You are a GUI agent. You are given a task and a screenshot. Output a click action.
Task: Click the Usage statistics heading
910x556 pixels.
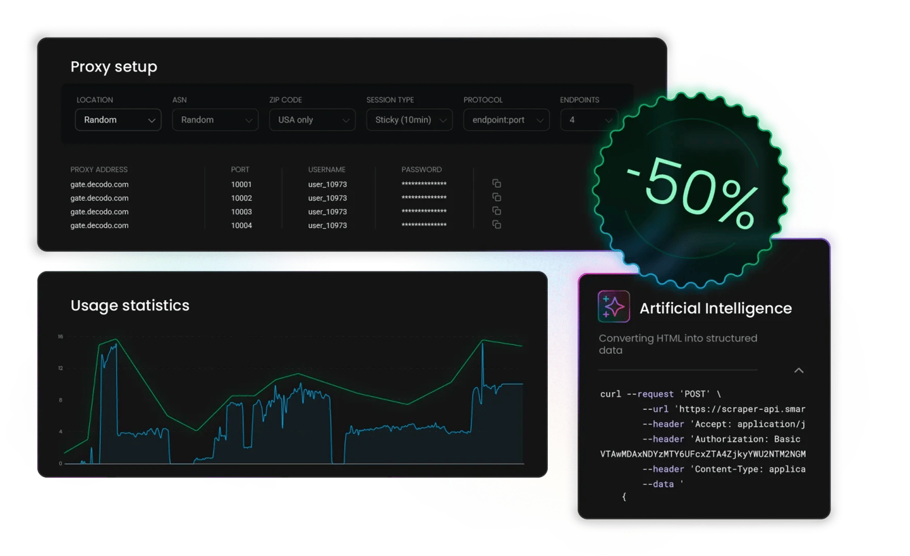point(130,306)
